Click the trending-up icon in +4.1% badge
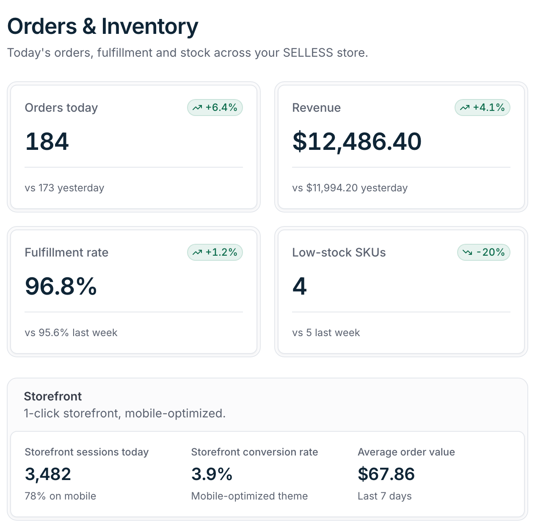 click(x=465, y=108)
